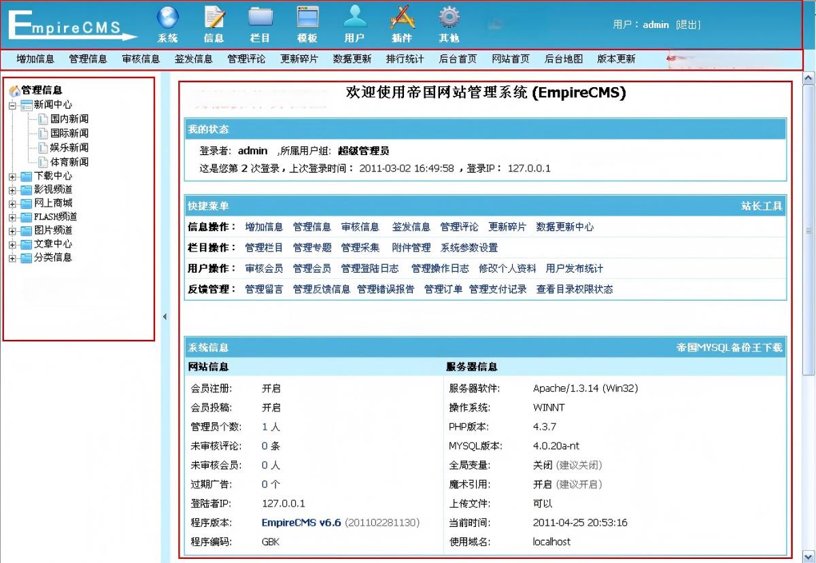The image size is (816, 563).
Task: Click the 127.0.0.1 value beside 登陆者IP
Action: point(284,504)
